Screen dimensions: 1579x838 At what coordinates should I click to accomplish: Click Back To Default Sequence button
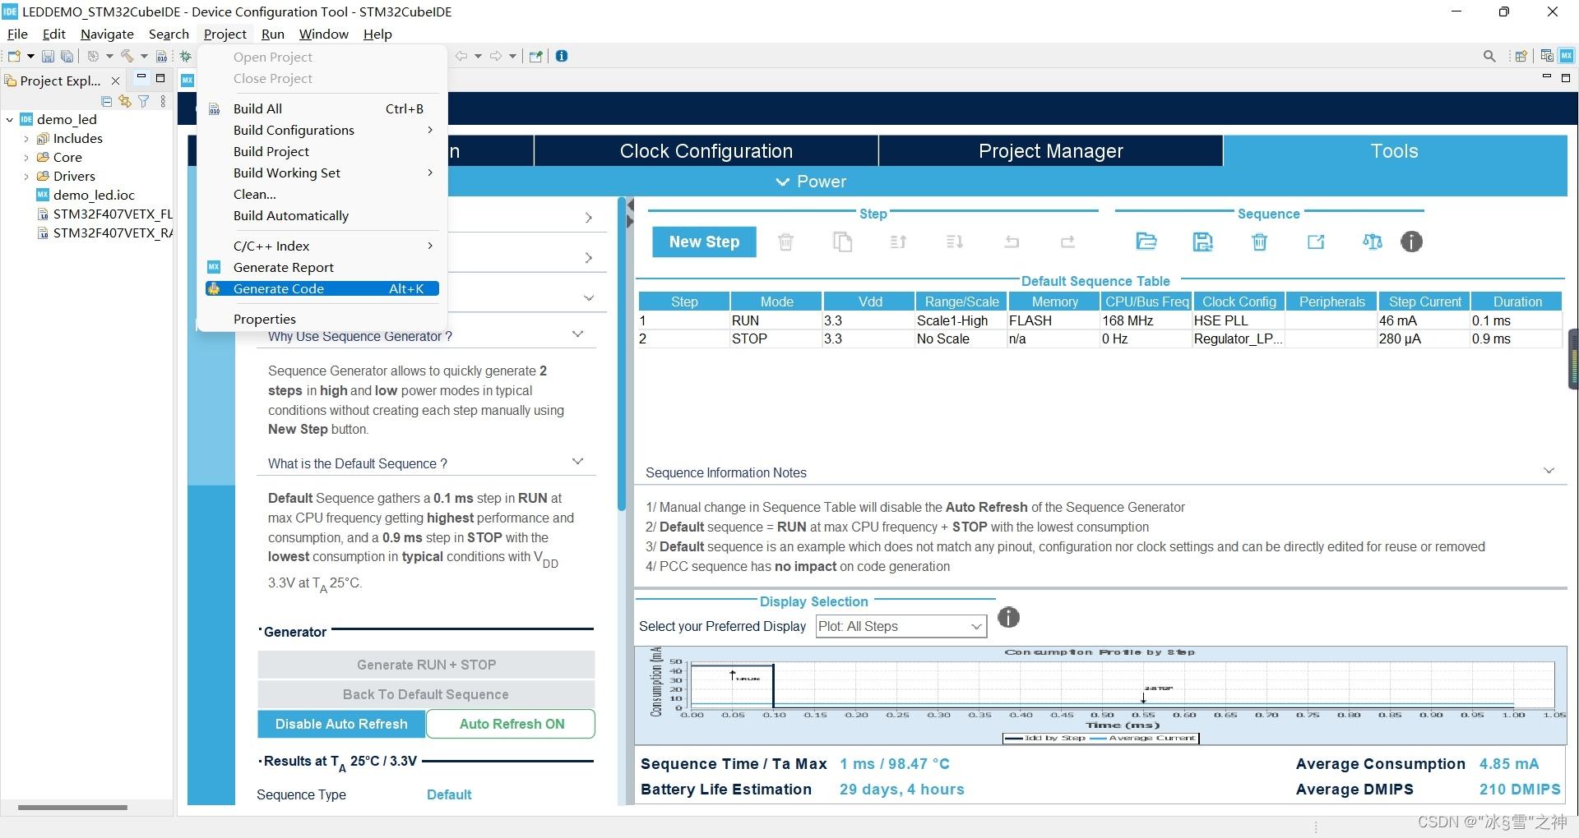tap(426, 694)
